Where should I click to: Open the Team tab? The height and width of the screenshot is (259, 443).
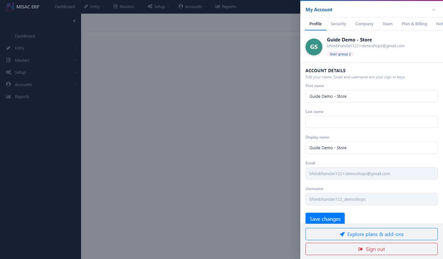[387, 24]
